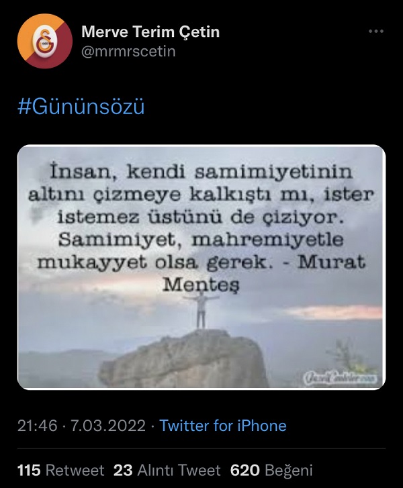Screen dimensions: 403x488
Task: Open Merve Terim Çetin's profile name
Action: [x=150, y=32]
